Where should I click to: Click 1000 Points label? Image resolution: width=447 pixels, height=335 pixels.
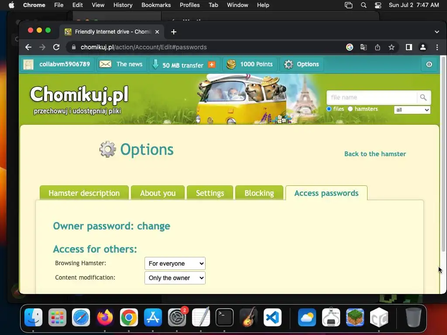[256, 65]
